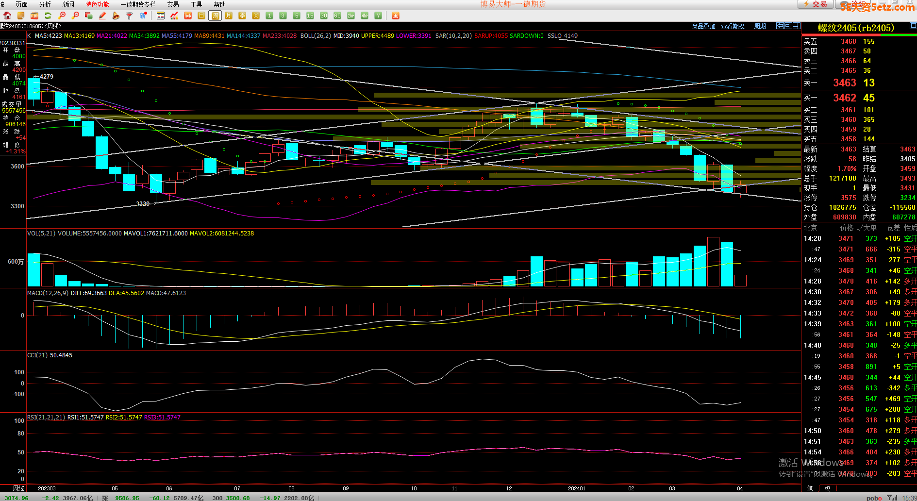Click the 交易 lightning button
917x501 pixels.
coord(816,4)
